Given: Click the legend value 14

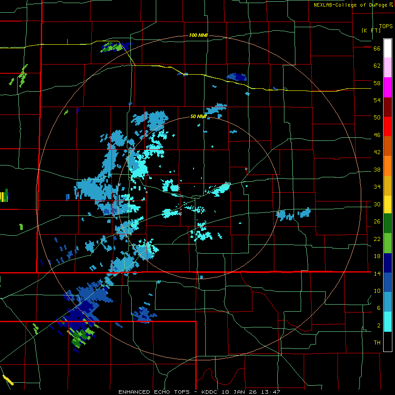Looking at the screenshot, I should point(377,273).
